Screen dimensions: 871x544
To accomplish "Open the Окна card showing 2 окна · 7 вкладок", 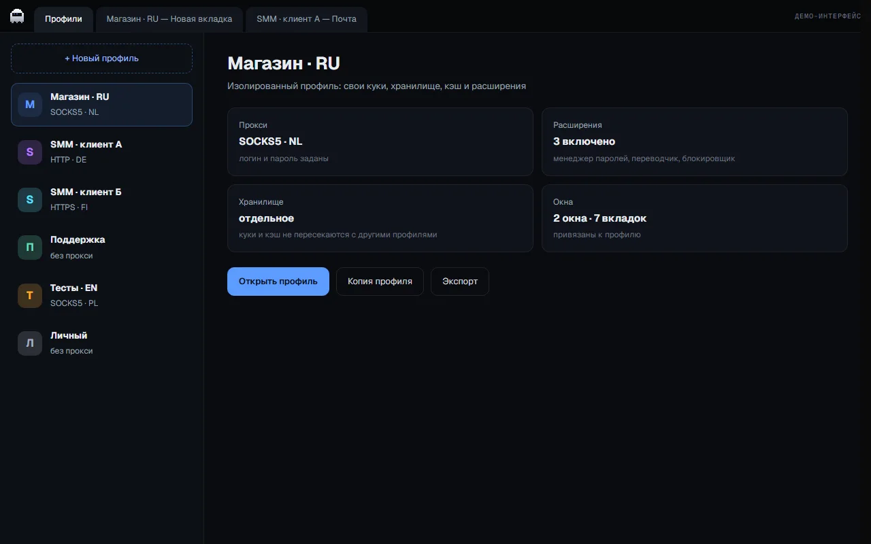I will pos(695,218).
